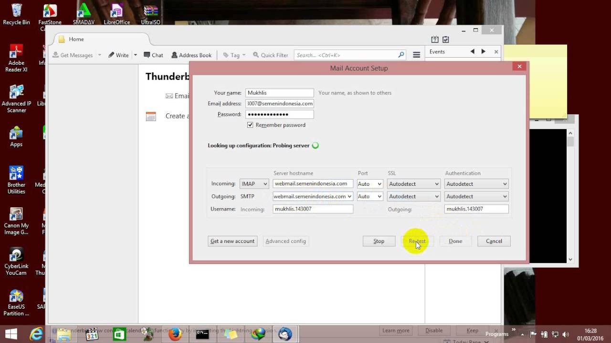The height and width of the screenshot is (343, 611).
Task: Open Firefox from the taskbar
Action: pos(175,334)
